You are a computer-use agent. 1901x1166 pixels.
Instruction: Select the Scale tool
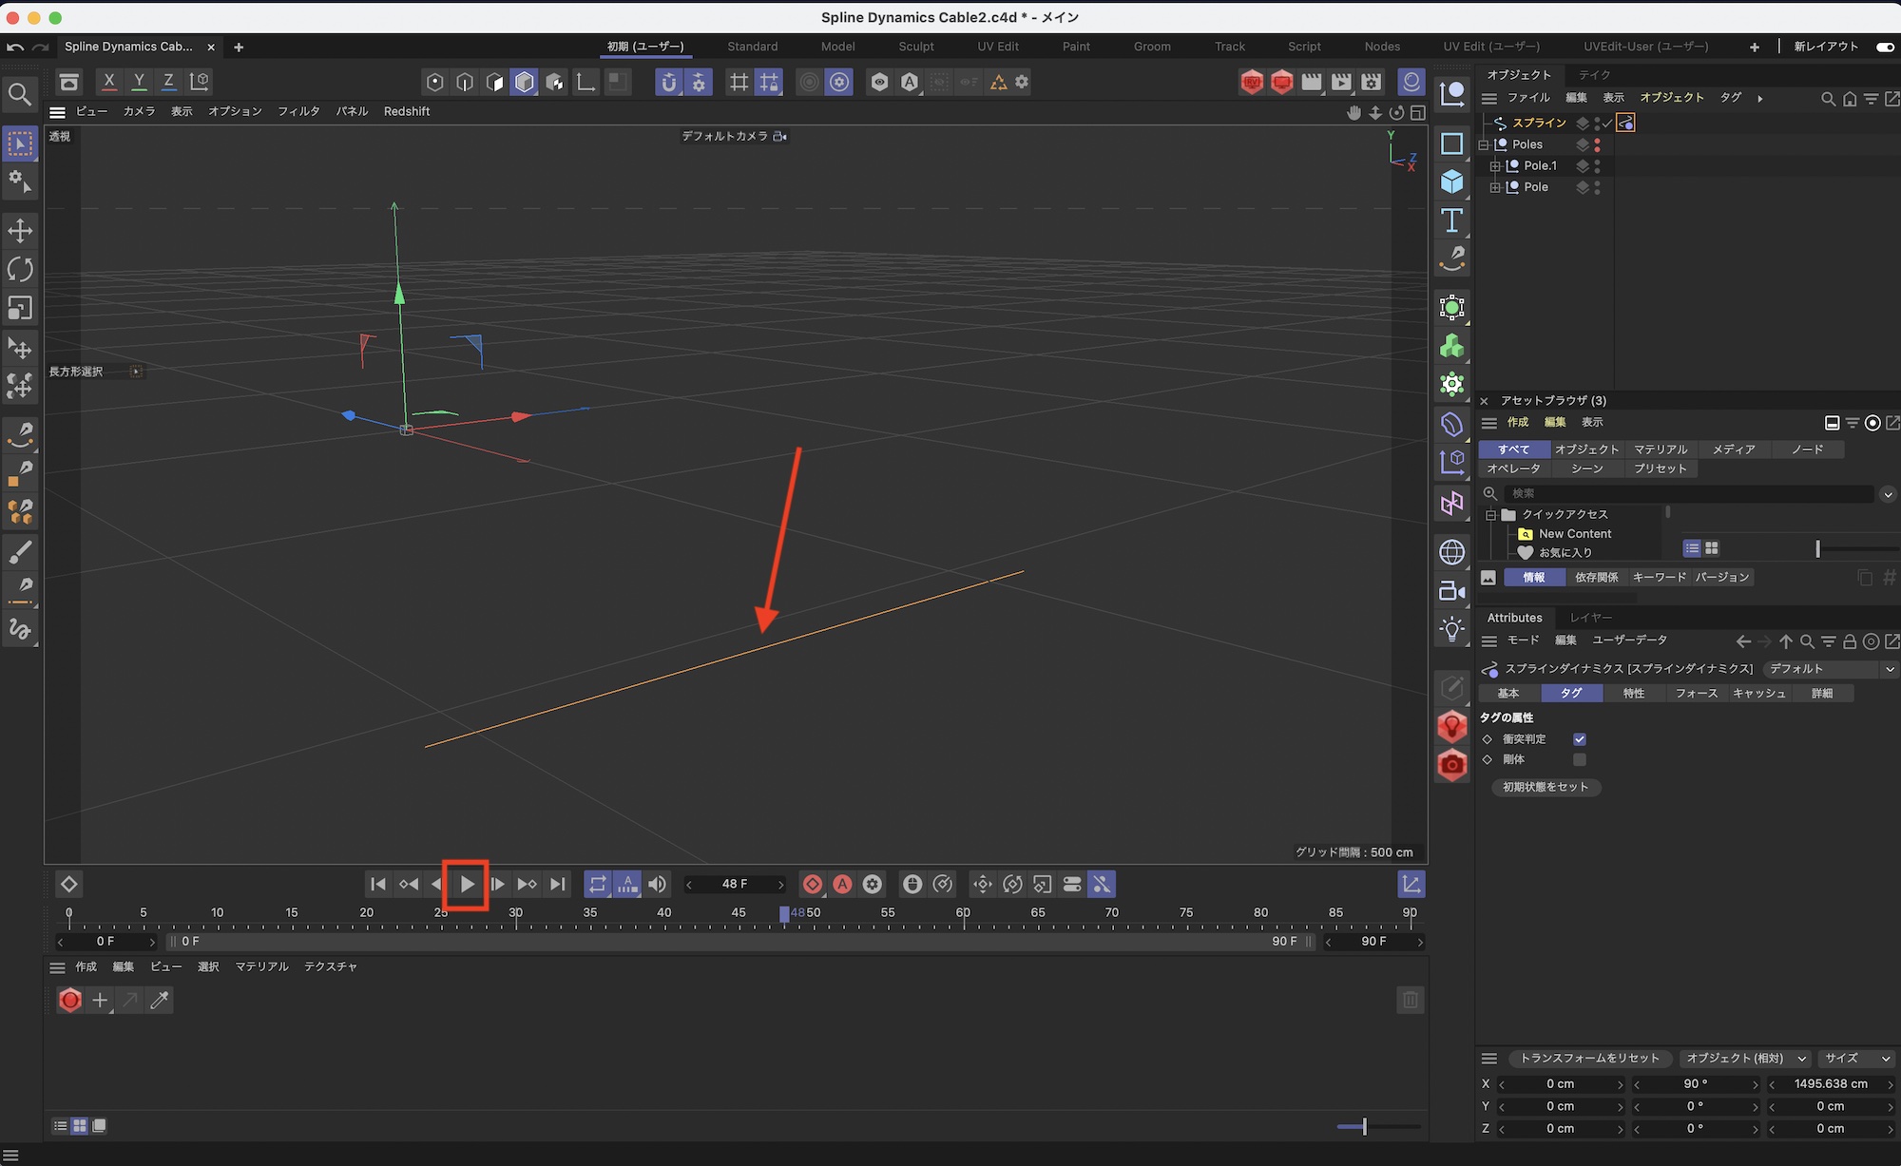point(20,309)
